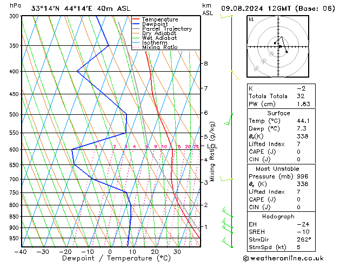This screenshot has height=262, width=340.
Task: Click the 'kt' unit label in hodograph
Action: [251, 19]
